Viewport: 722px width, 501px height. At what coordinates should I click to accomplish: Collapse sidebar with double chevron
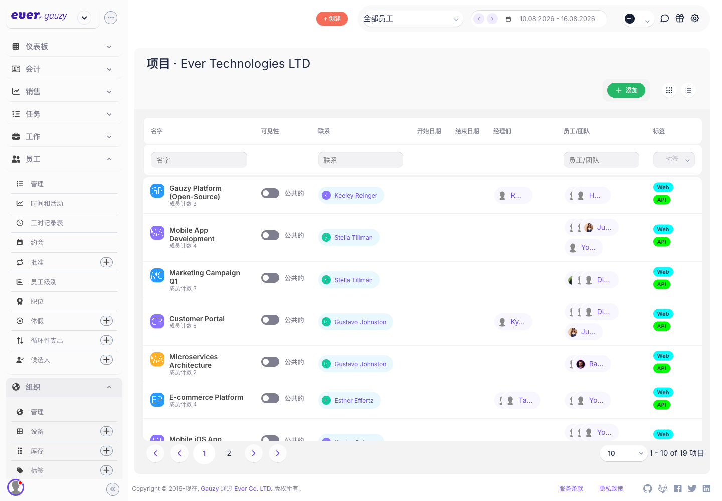pos(113,489)
